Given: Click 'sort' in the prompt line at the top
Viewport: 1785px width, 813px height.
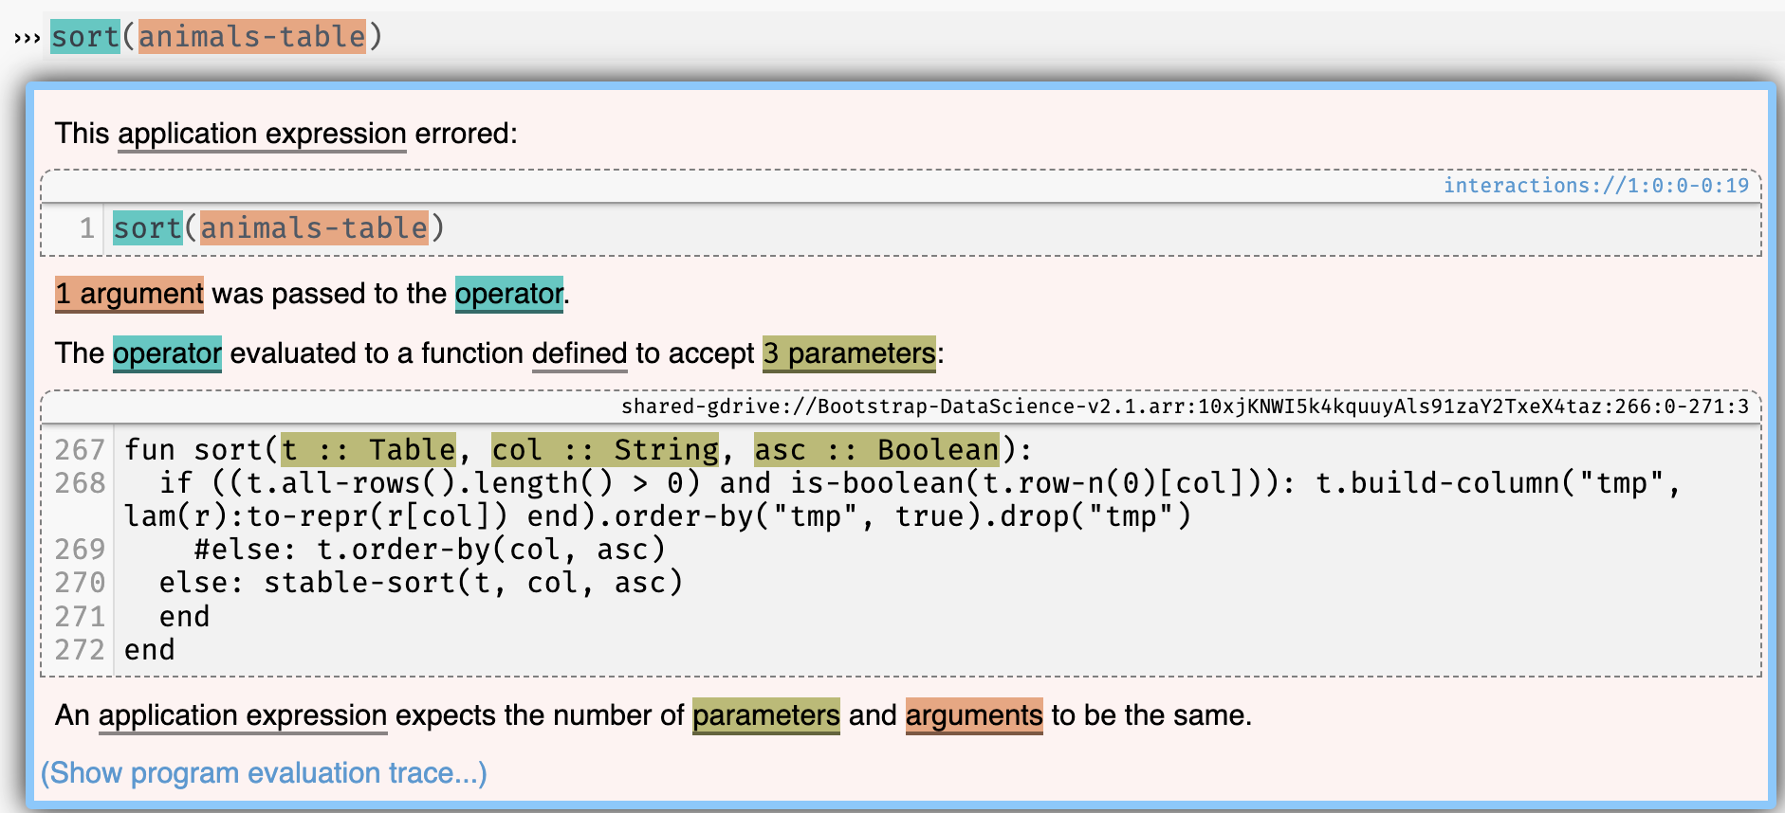Looking at the screenshot, I should click(x=85, y=37).
